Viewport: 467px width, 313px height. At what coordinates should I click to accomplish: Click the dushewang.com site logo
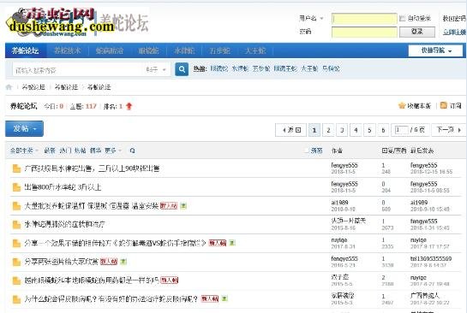coord(61,22)
